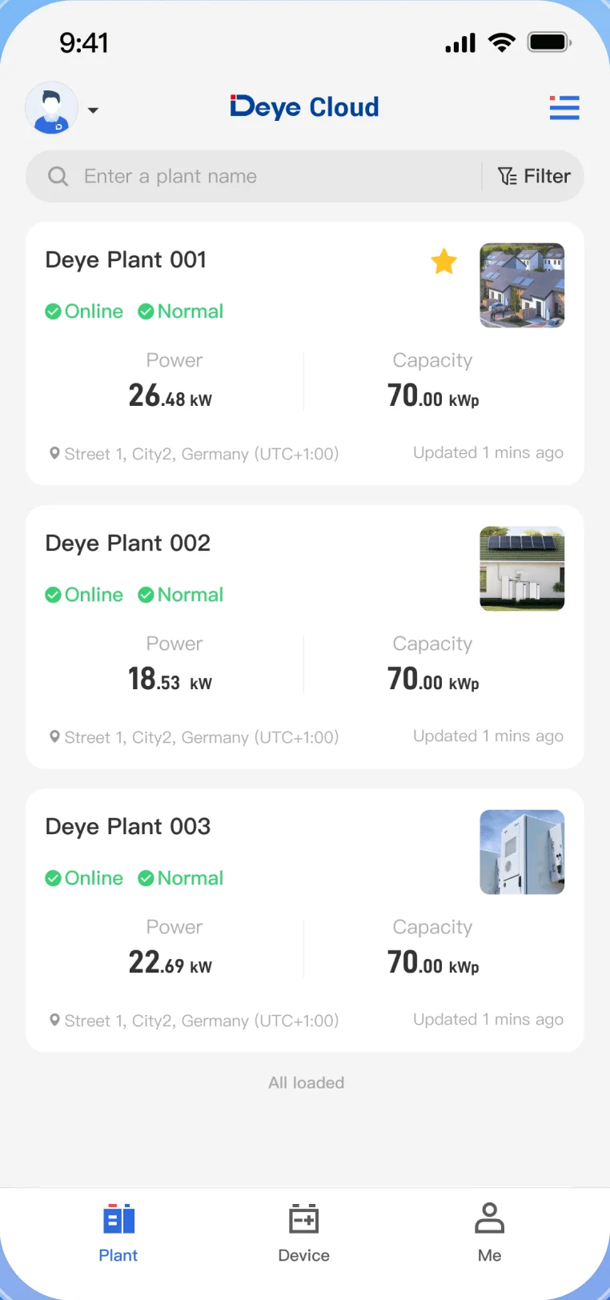Select the Deye Plant 001 title
The image size is (610, 1300).
pos(126,260)
